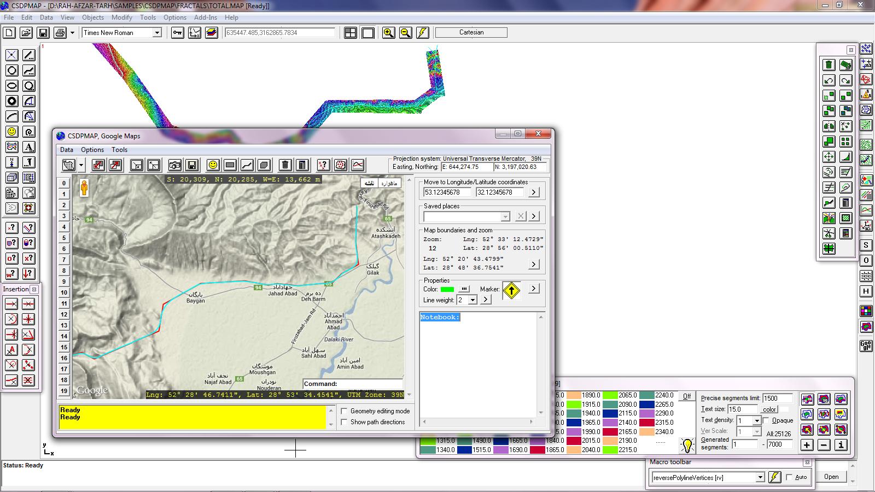Enable Geometry editing mode checkbox
The height and width of the screenshot is (492, 875).
pyautogui.click(x=344, y=411)
